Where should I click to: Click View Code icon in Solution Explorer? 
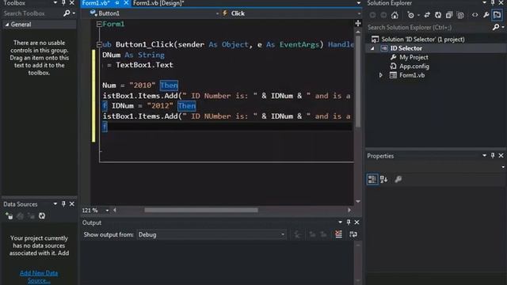475,15
